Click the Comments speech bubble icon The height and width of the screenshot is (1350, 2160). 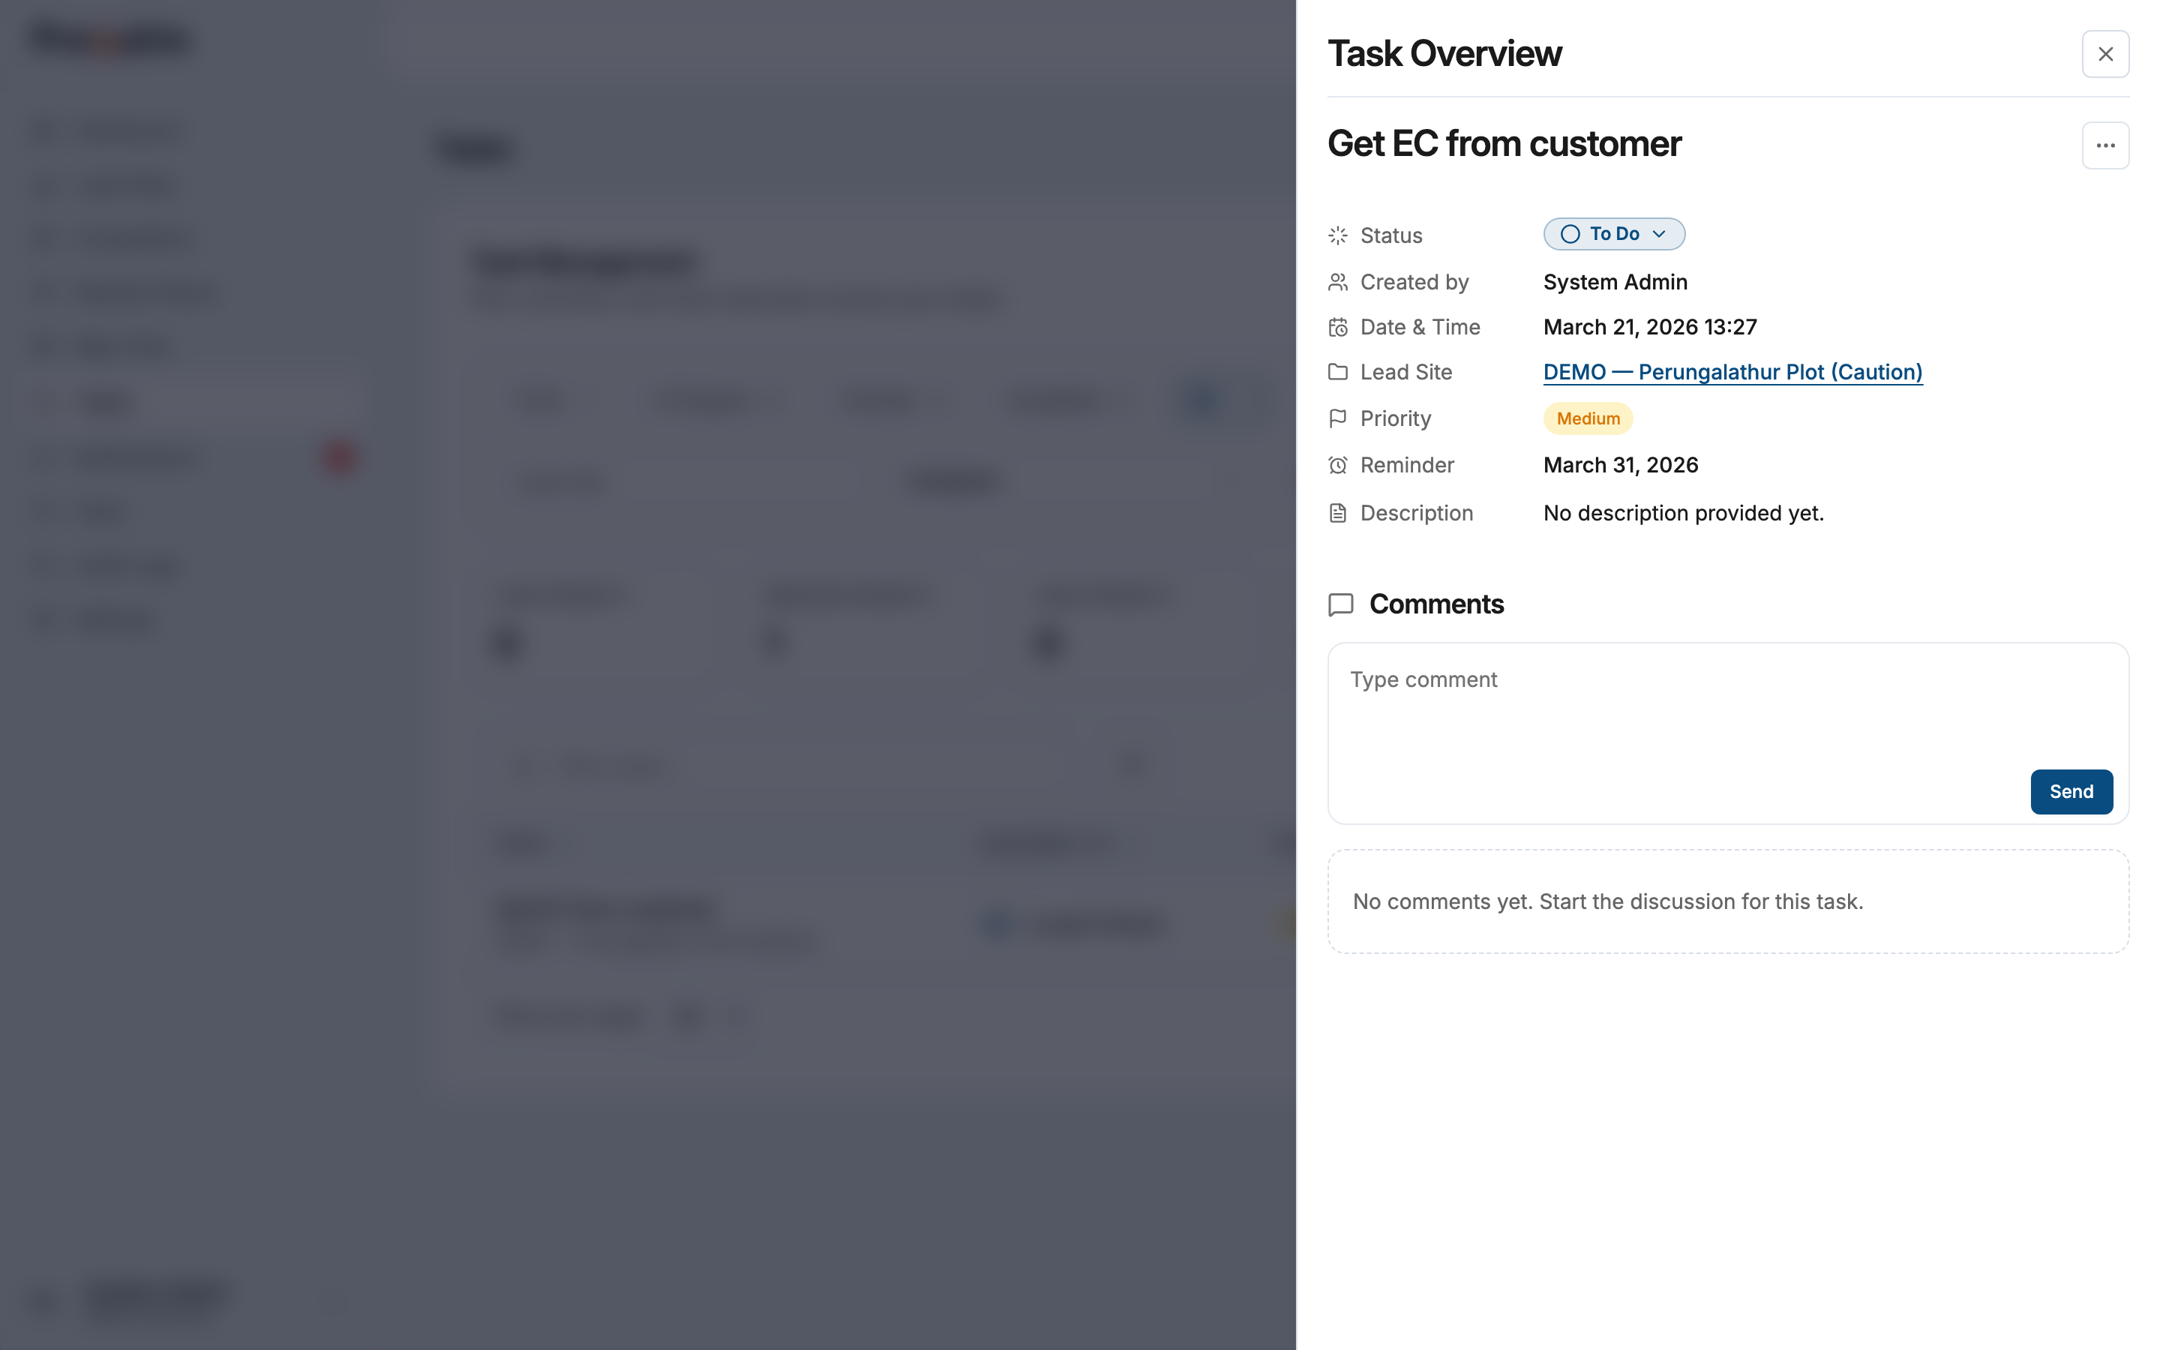point(1341,604)
